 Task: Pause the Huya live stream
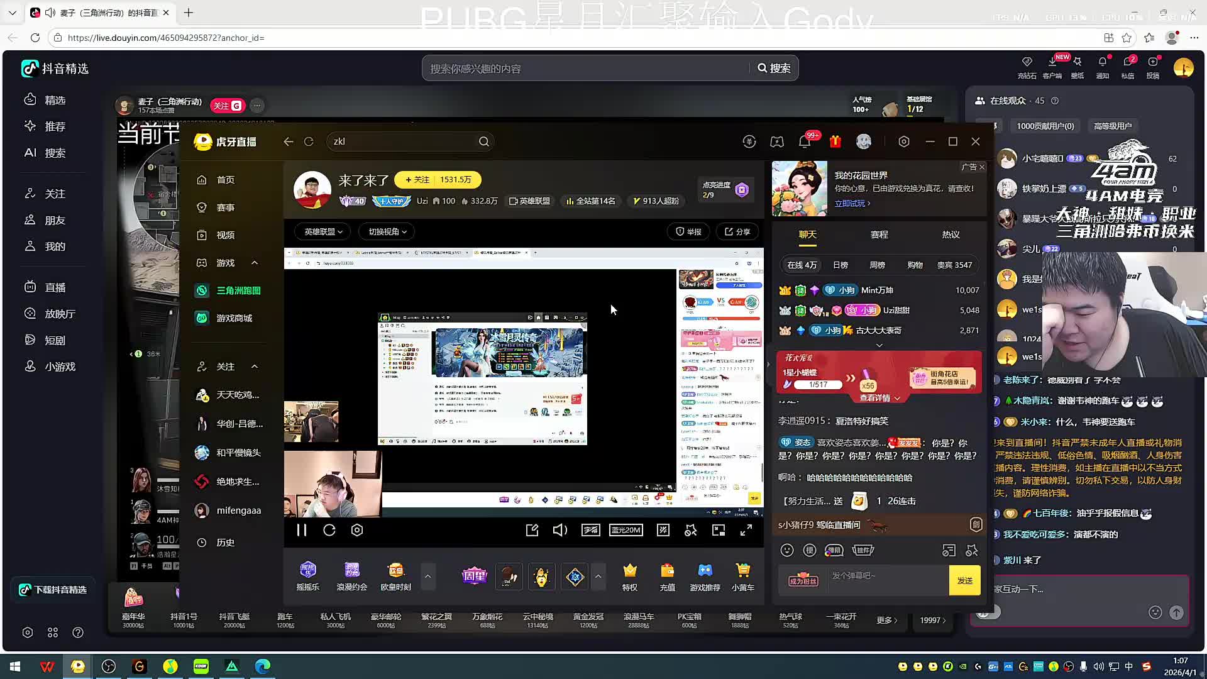click(x=302, y=530)
